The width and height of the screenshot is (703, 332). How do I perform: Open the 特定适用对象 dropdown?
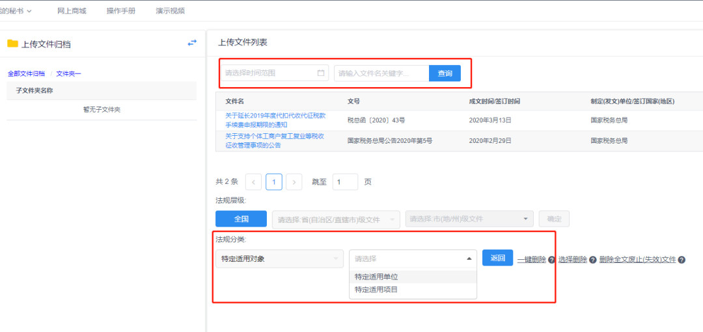coord(280,259)
